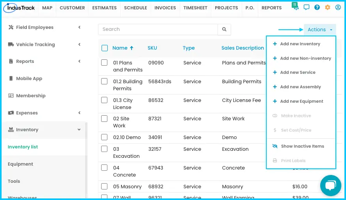Image resolution: width=346 pixels, height=200 pixels.
Task: Open the orange settings gear icon
Action: point(328,7)
